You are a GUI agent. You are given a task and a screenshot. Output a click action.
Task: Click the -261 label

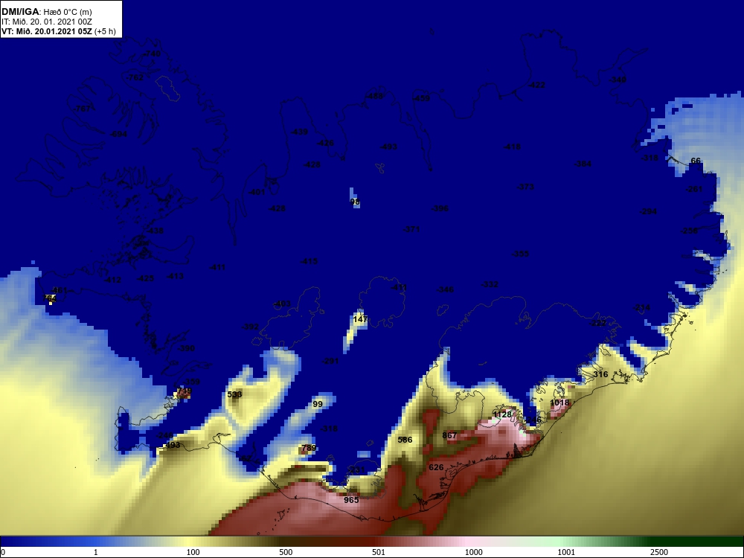click(693, 189)
